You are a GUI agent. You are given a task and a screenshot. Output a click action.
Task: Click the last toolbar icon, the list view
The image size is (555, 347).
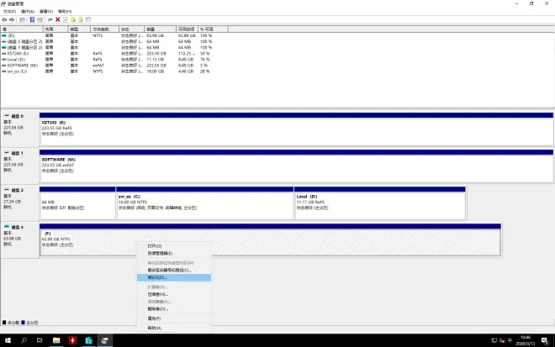tap(88, 20)
